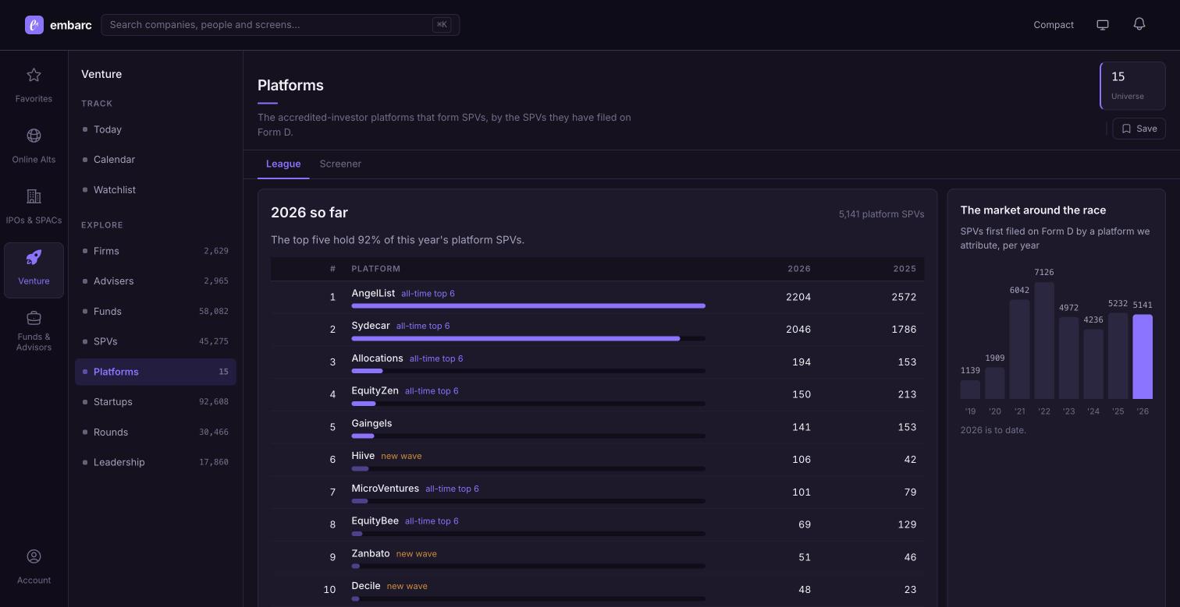Open Account profile icon
Viewport: 1180px width, 607px height.
34,556
